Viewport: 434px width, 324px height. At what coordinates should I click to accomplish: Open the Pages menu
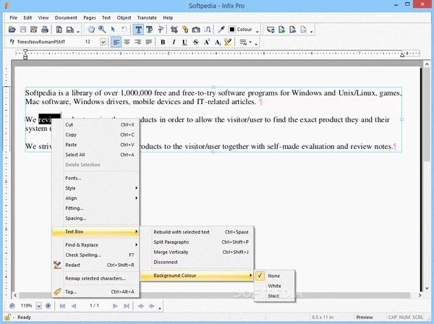pos(90,17)
